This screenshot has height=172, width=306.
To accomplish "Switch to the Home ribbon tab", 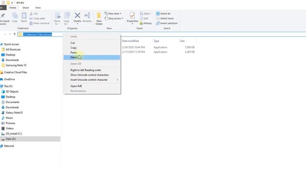I will 13,8.
